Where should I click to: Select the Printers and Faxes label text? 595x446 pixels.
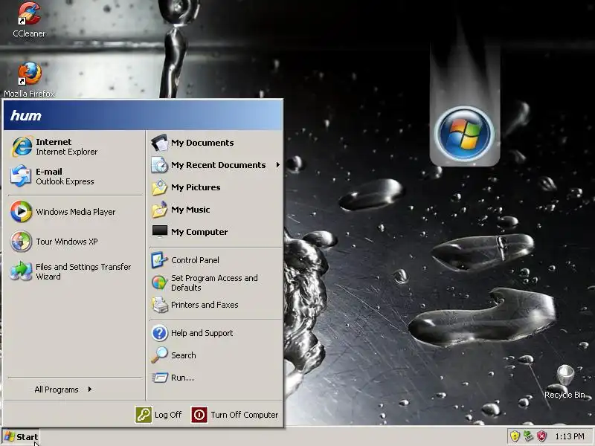pos(205,305)
